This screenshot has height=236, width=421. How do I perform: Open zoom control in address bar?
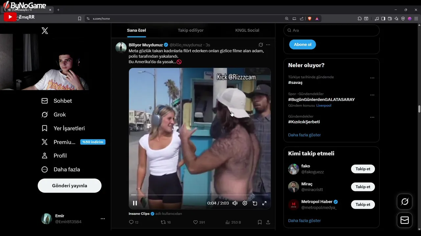[x=287, y=19]
